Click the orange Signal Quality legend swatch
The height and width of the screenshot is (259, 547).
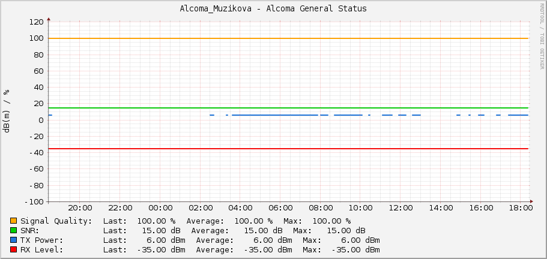13,221
